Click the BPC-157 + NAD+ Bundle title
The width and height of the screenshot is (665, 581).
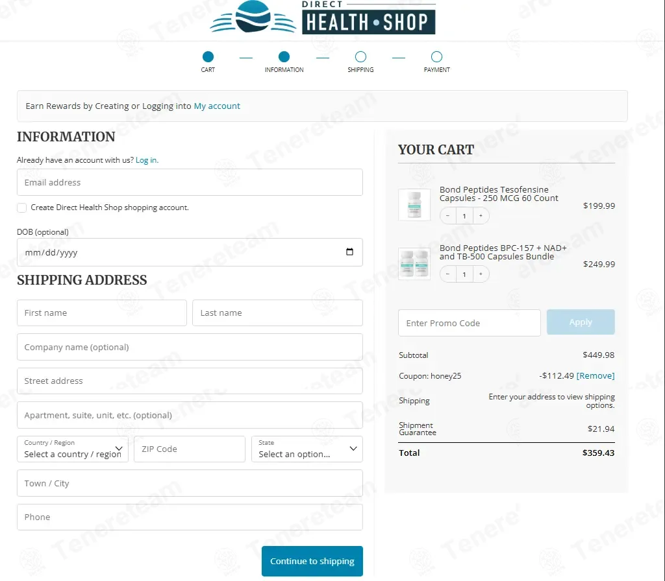(x=503, y=252)
